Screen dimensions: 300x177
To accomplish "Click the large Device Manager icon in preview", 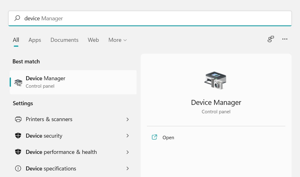I will (215, 81).
